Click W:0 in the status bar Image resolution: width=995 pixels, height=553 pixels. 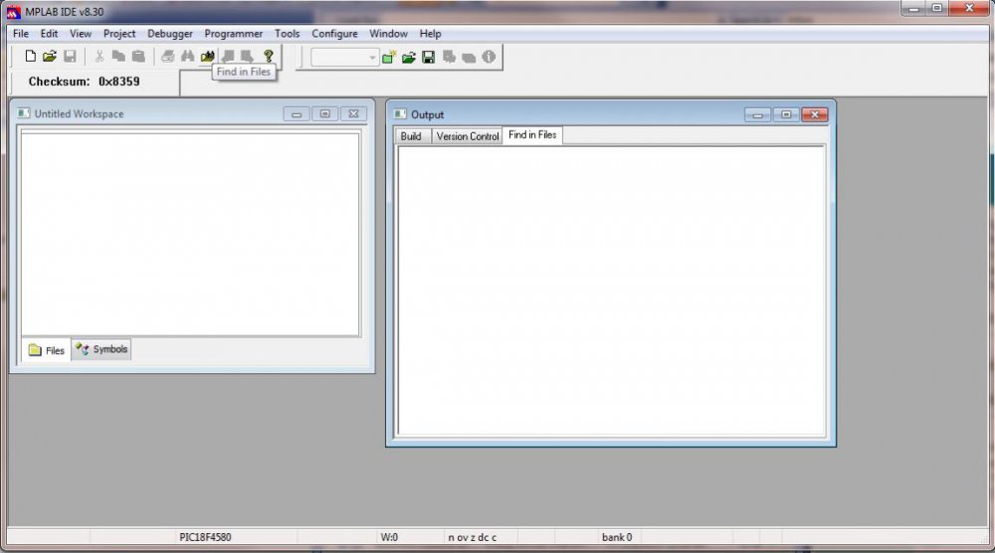click(x=389, y=537)
